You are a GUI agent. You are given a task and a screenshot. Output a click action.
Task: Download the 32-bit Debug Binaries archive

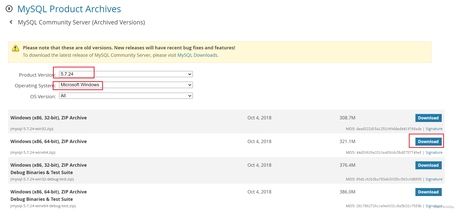click(428, 165)
